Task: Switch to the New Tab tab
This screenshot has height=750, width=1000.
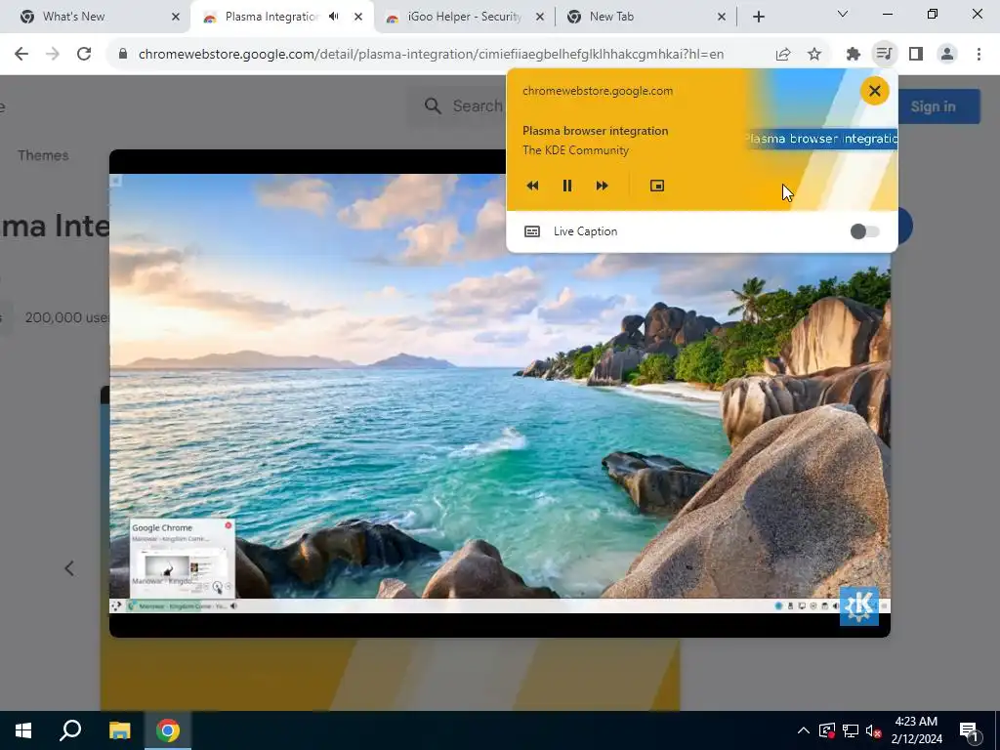Action: pos(646,17)
